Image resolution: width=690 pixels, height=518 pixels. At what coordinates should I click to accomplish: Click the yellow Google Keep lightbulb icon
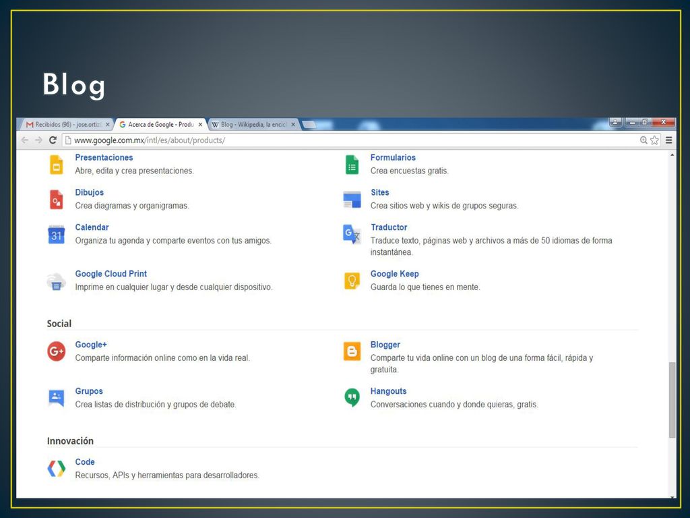(352, 281)
